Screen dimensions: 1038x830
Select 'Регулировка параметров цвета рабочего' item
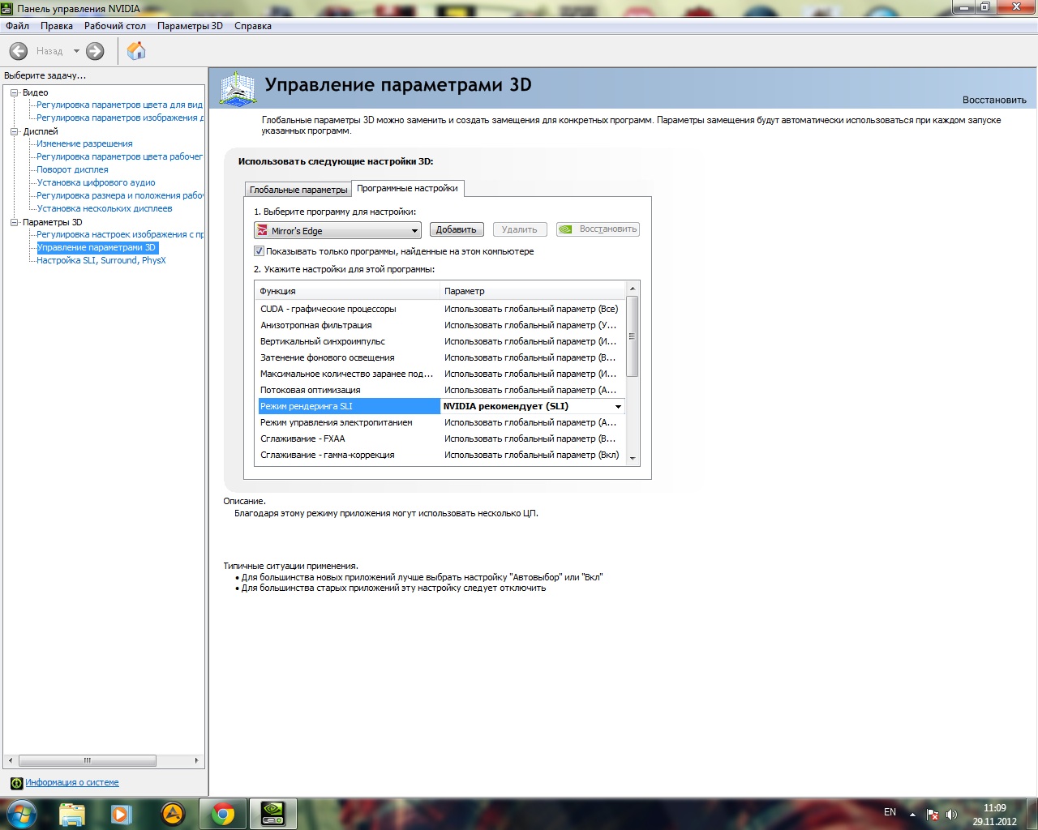pyautogui.click(x=120, y=157)
